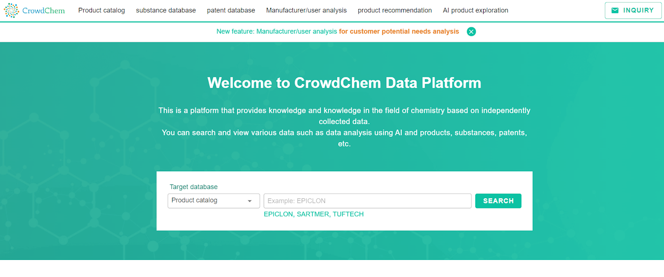Click 'for customer potential needs analysis' banner text
This screenshot has height=277, width=664.
tap(399, 32)
